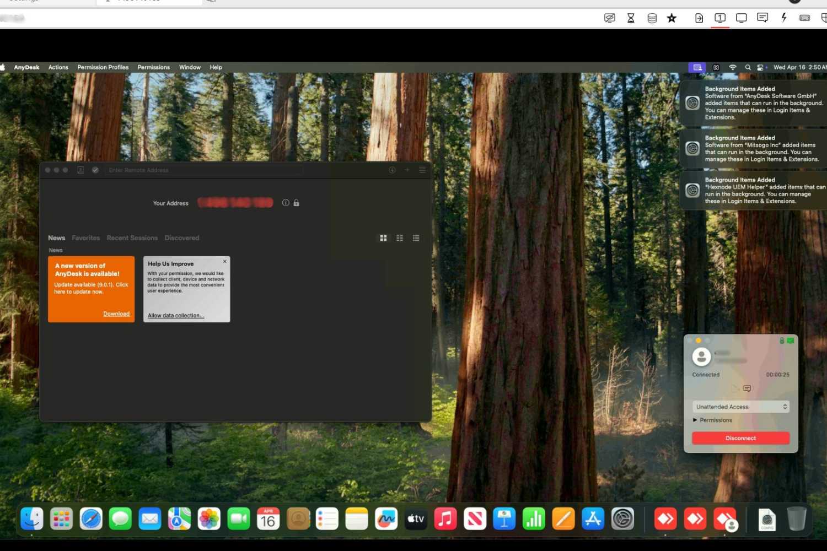The width and height of the screenshot is (827, 551).
Task: Switch to the Discovered tab
Action: 182,238
